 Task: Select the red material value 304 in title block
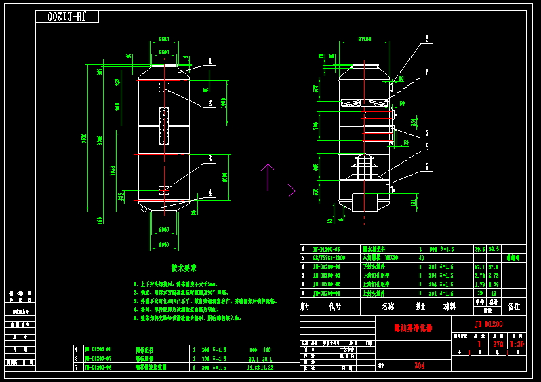pyautogui.click(x=419, y=366)
